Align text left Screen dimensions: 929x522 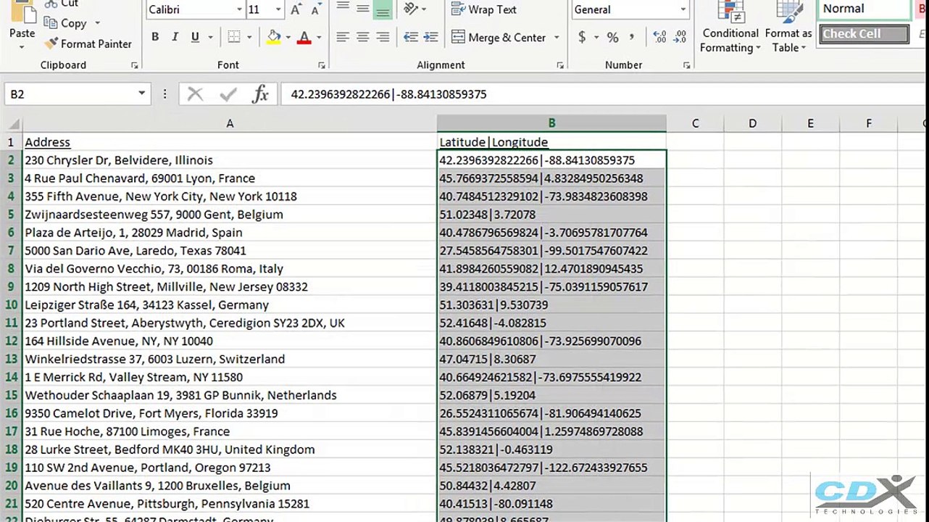pyautogui.click(x=342, y=37)
